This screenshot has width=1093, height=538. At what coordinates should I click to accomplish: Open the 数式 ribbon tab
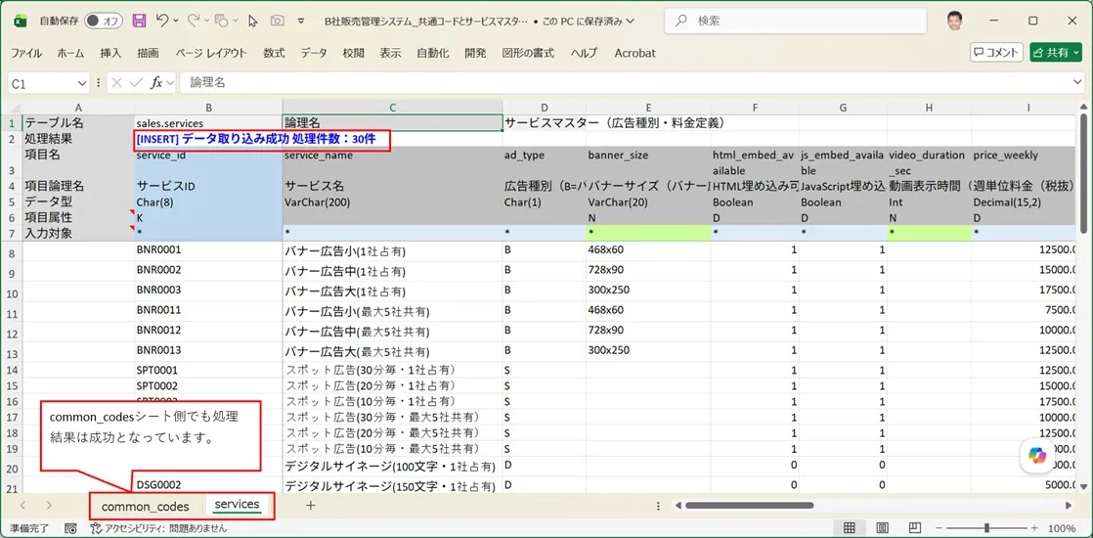coord(274,53)
